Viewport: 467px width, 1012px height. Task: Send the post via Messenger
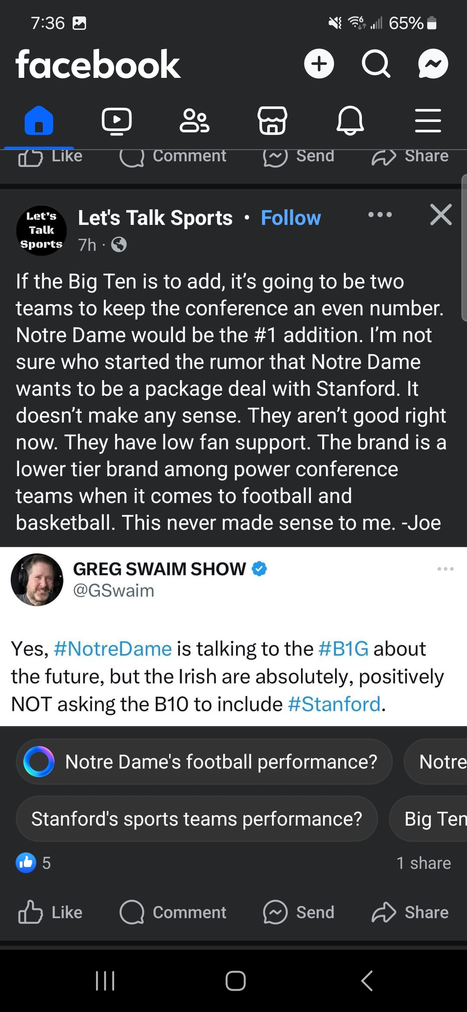(299, 912)
